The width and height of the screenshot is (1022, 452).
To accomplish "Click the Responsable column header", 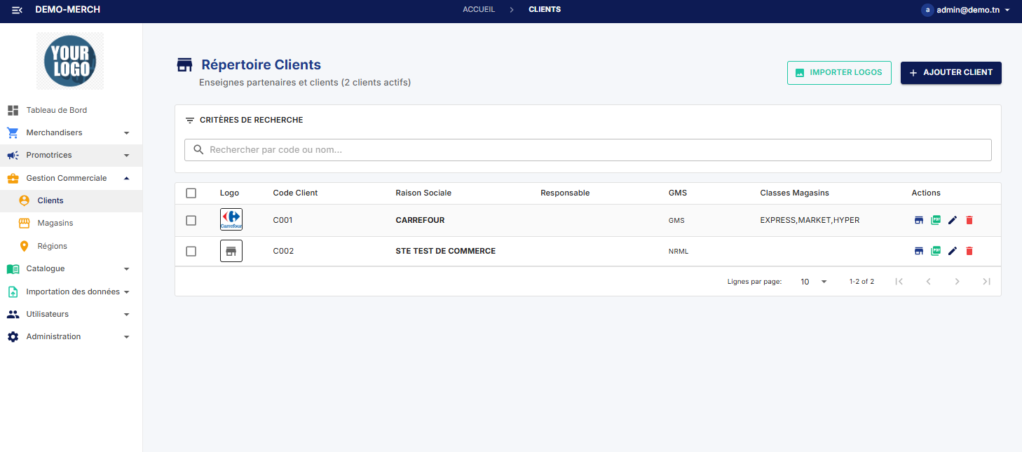I will tap(565, 193).
